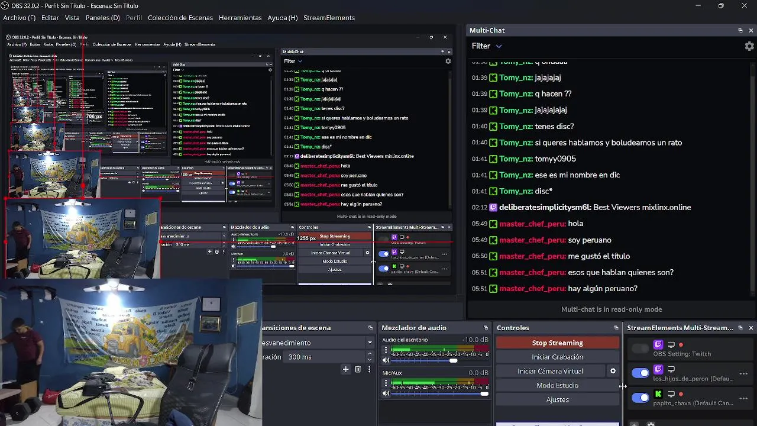Click Twitch icon of OBS Setting row
757x426 pixels.
point(658,344)
